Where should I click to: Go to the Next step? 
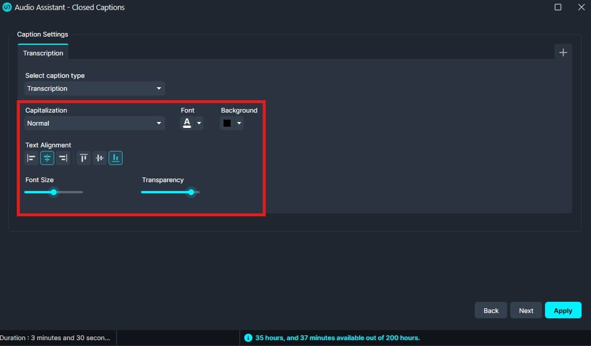pyautogui.click(x=526, y=311)
